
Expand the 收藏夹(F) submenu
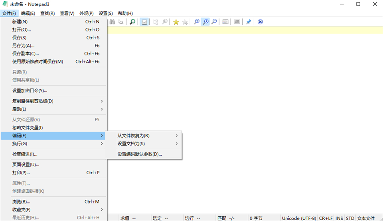54,210
